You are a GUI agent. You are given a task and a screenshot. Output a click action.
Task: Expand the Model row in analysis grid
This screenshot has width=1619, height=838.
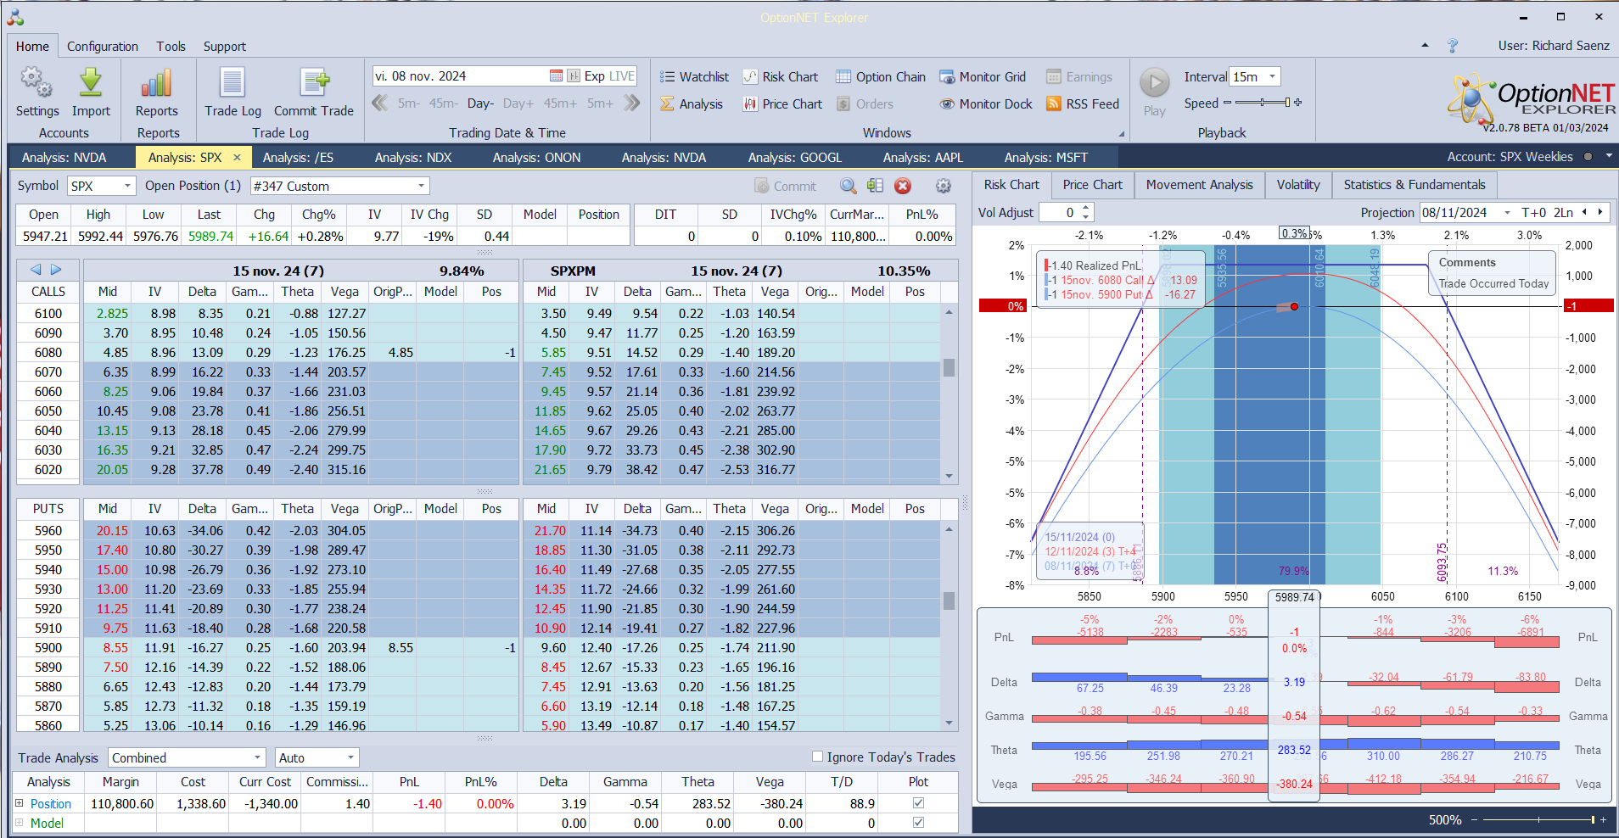(20, 822)
